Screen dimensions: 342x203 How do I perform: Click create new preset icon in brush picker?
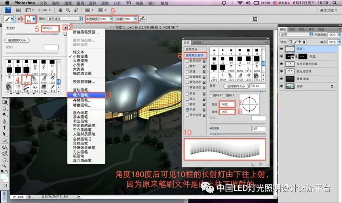point(65,34)
